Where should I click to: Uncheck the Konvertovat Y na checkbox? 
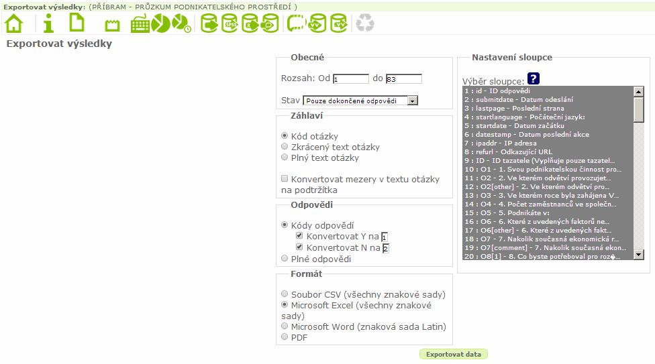pyautogui.click(x=299, y=235)
